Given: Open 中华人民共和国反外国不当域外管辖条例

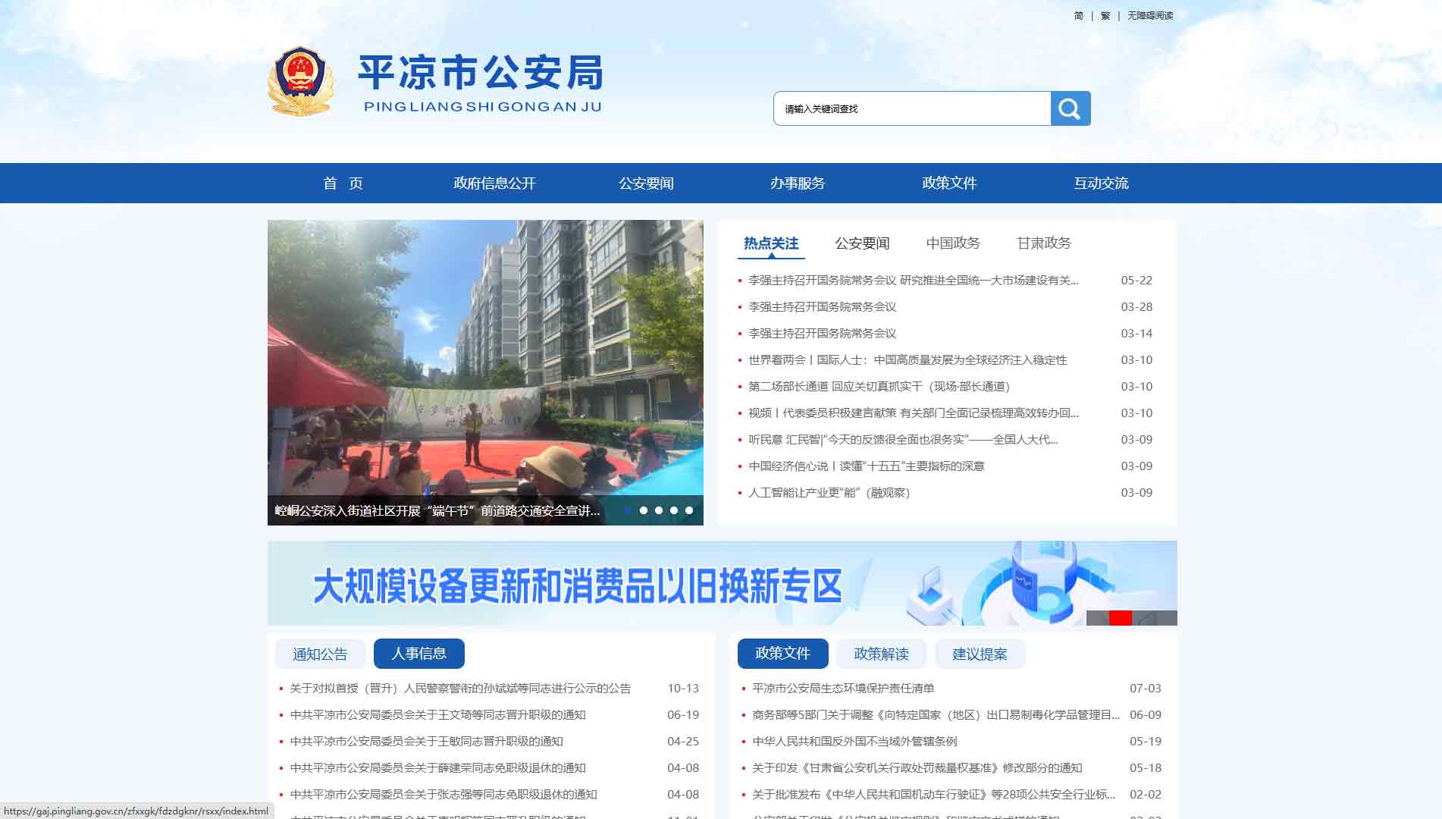Looking at the screenshot, I should click(854, 742).
